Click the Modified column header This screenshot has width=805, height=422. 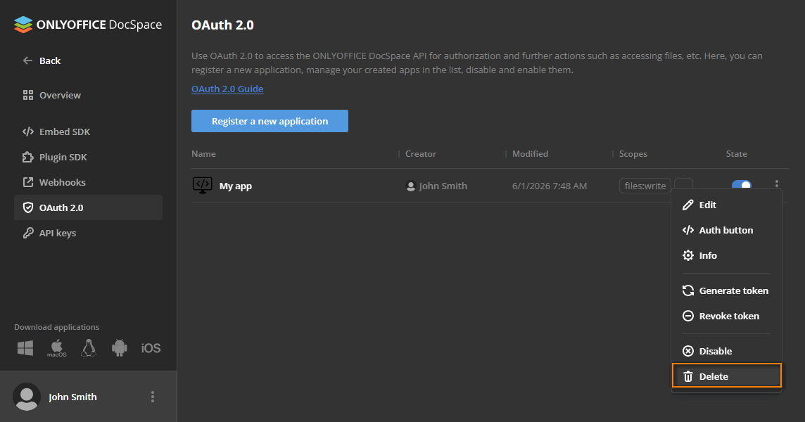(530, 154)
